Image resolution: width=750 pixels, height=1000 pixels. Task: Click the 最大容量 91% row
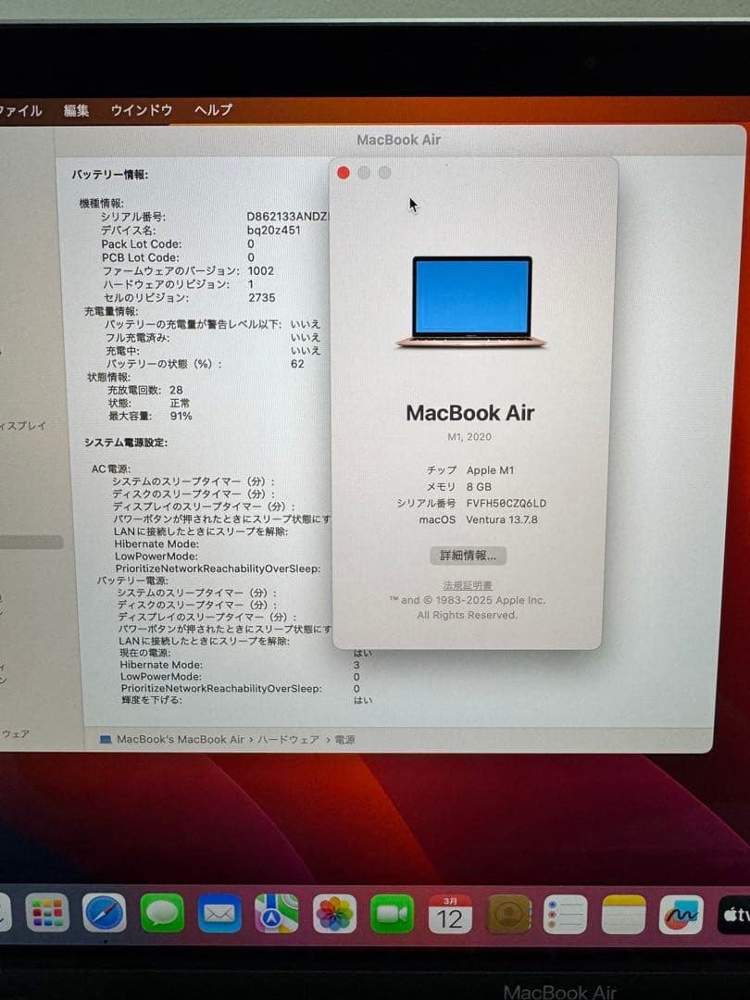click(x=150, y=416)
